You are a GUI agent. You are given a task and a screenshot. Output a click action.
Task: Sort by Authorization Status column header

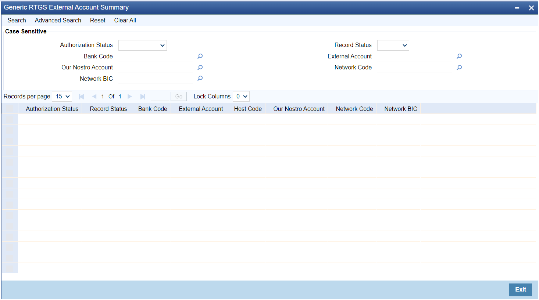click(x=52, y=109)
